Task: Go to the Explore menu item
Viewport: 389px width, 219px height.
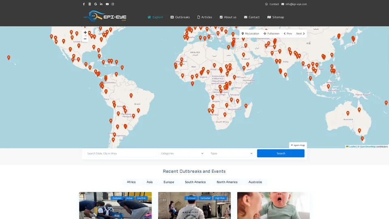Action: [155, 17]
